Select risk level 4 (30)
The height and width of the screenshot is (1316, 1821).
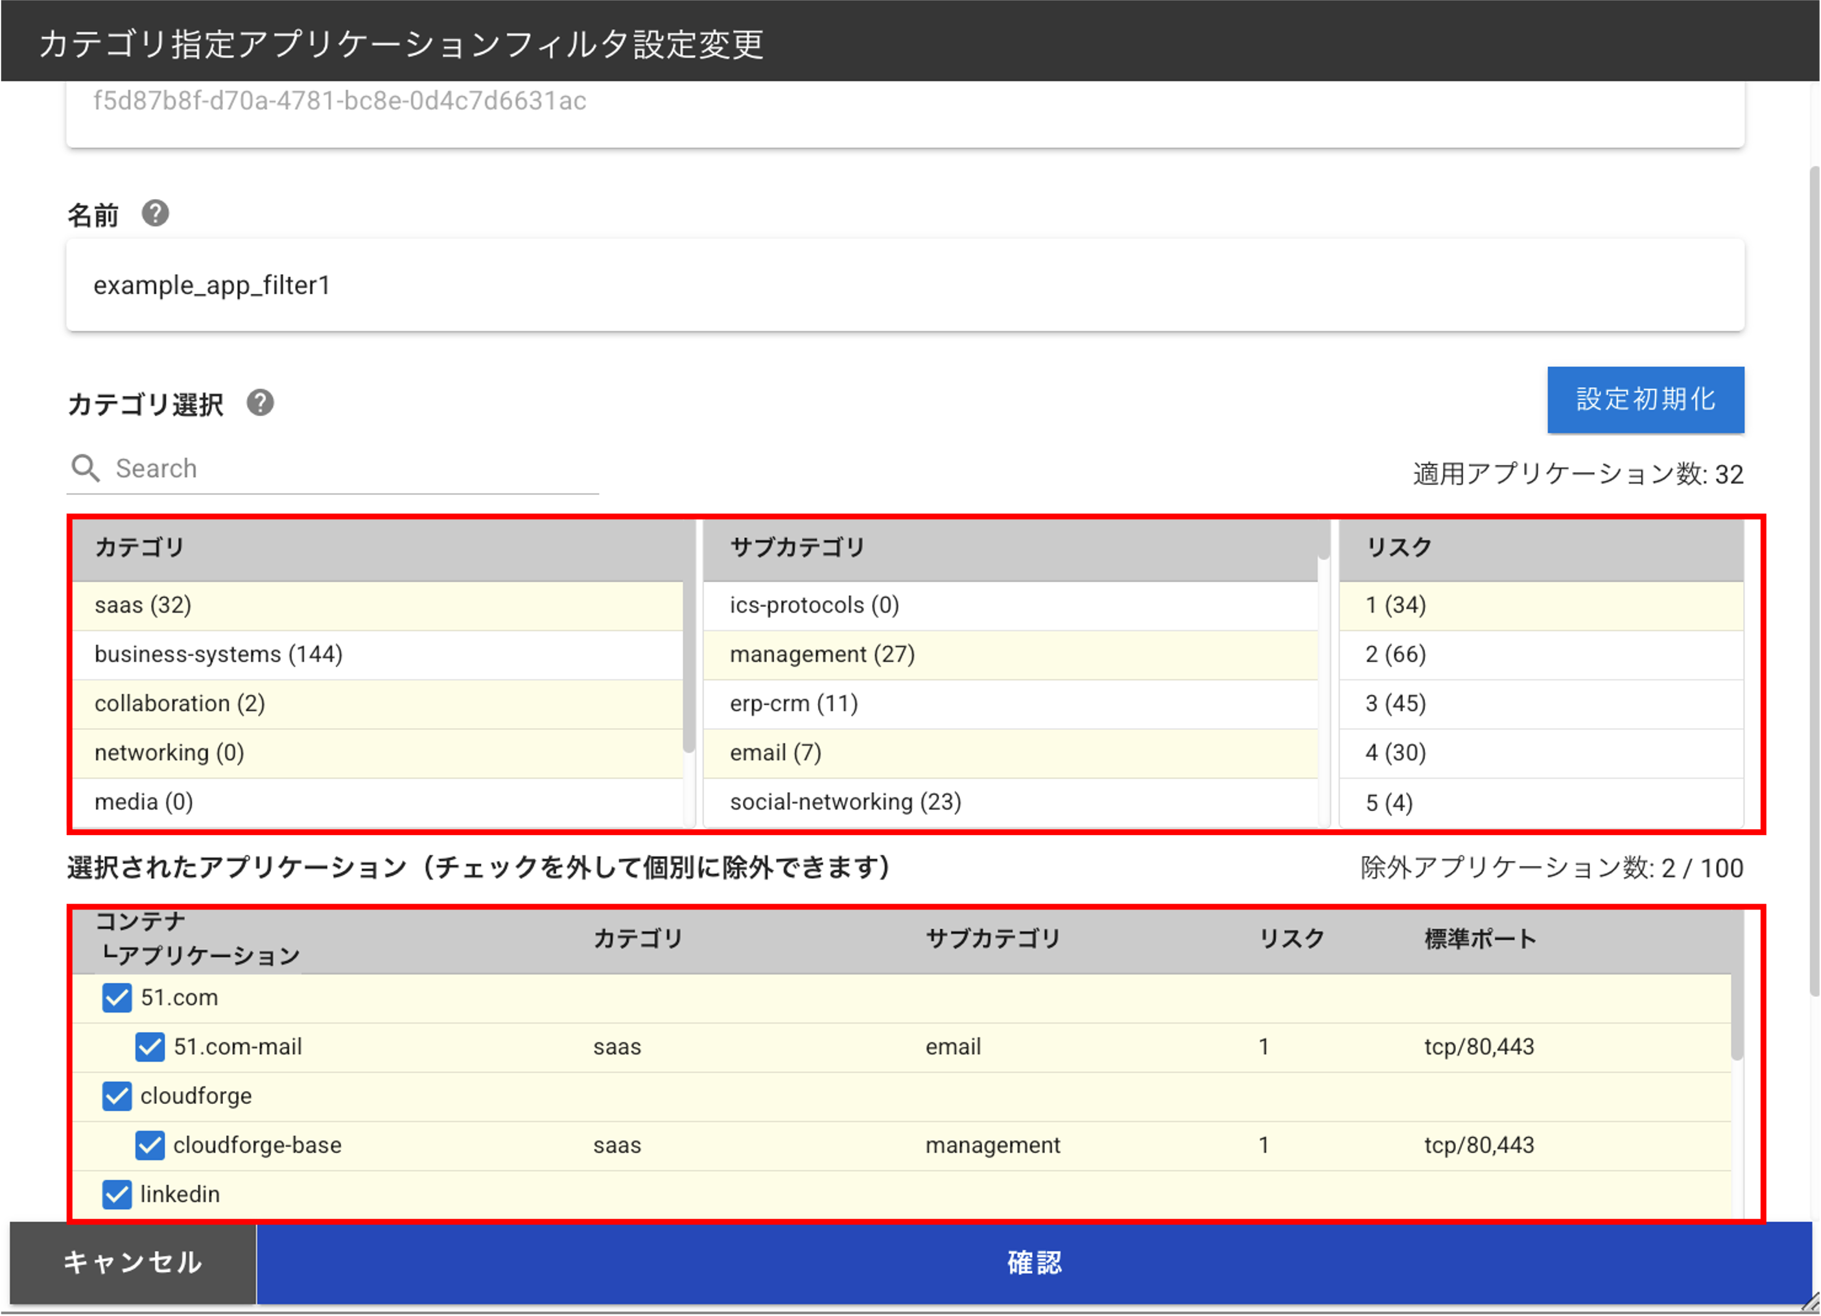(x=1541, y=753)
